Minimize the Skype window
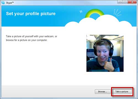The image size is (138, 99). coord(120,2)
